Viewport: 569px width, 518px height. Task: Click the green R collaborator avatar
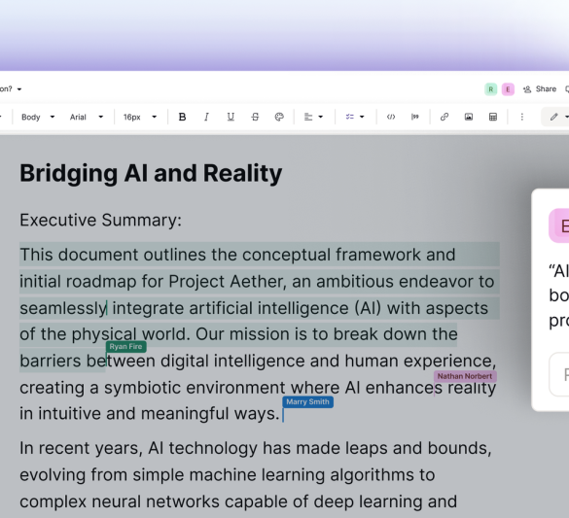tap(490, 89)
